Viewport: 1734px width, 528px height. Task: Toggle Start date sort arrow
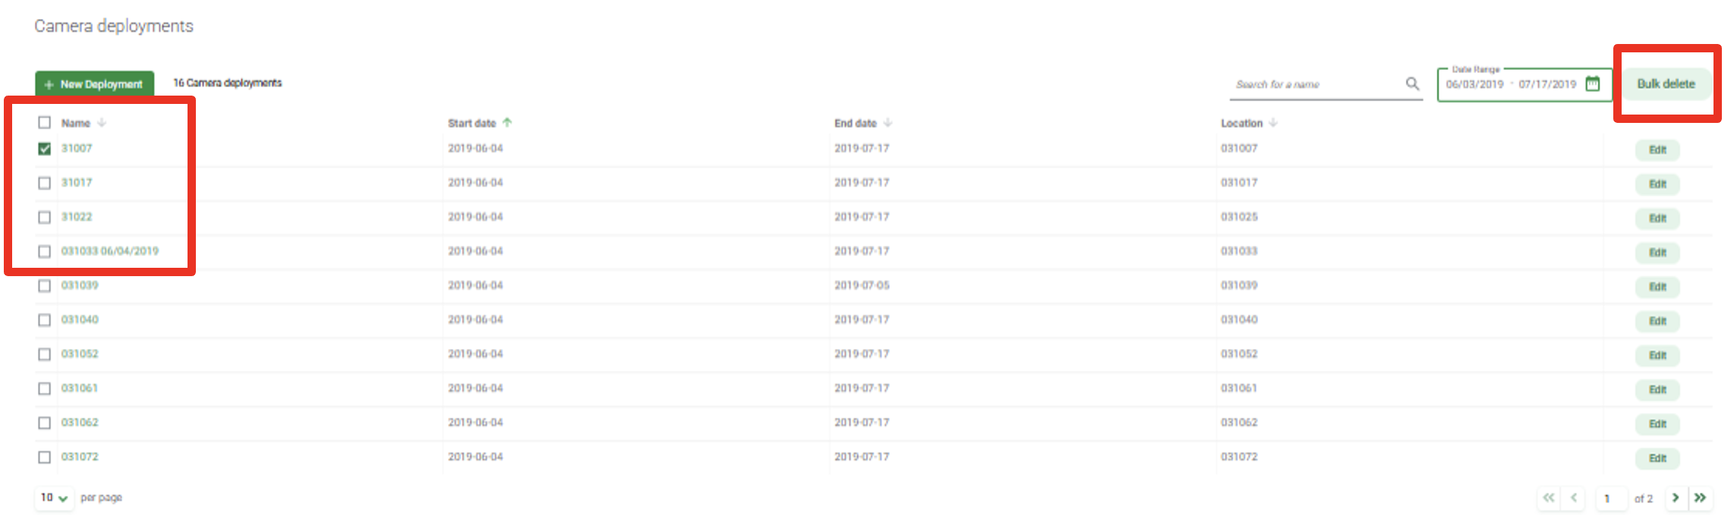pyautogui.click(x=507, y=123)
